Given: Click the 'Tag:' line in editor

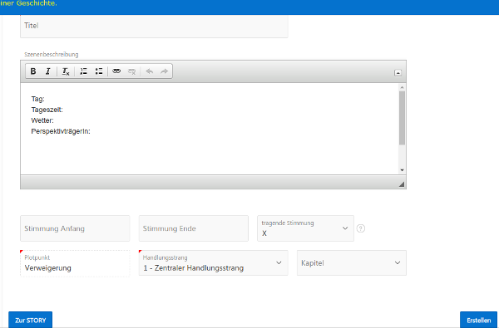Looking at the screenshot, I should tap(38, 99).
